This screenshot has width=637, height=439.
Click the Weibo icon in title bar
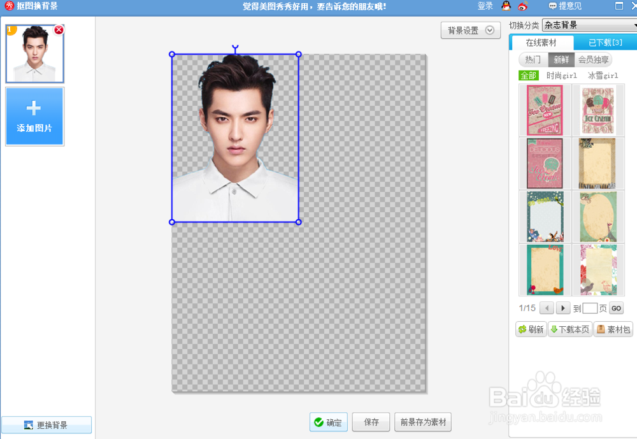pyautogui.click(x=523, y=6)
